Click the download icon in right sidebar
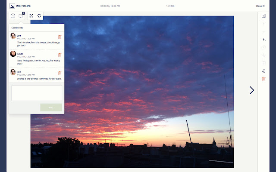Viewport: 276px width, 172px height. [x=263, y=40]
